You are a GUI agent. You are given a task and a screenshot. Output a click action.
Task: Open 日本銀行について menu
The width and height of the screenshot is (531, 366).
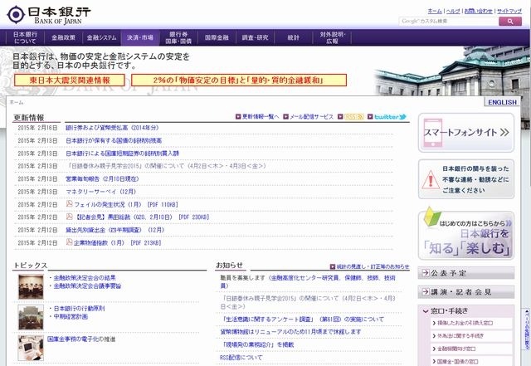25,37
